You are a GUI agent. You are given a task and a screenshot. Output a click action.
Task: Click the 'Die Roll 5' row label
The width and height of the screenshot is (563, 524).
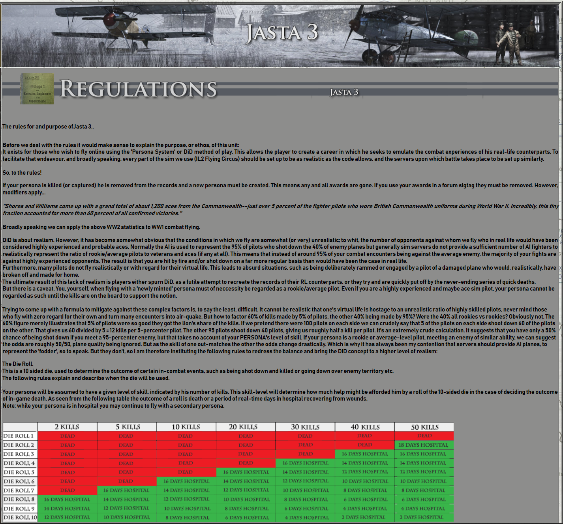pos(20,472)
